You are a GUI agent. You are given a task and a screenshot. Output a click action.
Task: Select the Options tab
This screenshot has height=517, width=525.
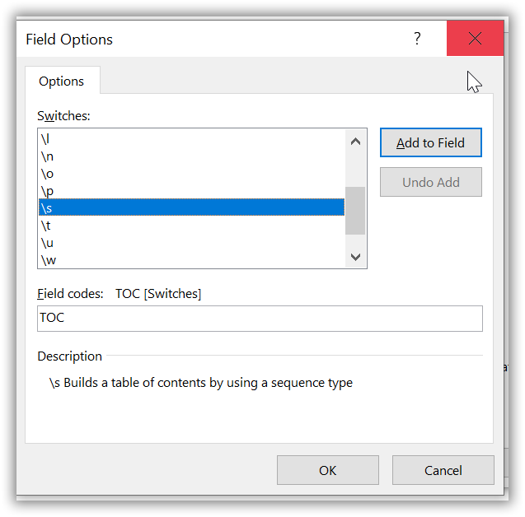(62, 82)
